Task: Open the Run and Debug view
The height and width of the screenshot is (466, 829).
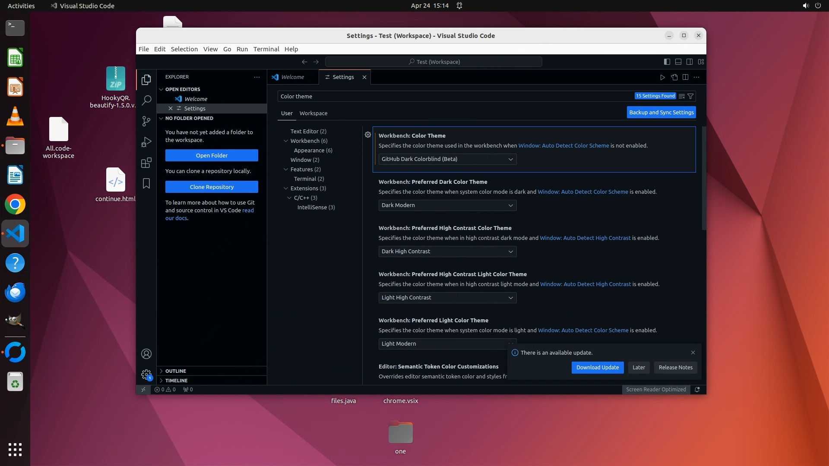Action: (x=146, y=142)
